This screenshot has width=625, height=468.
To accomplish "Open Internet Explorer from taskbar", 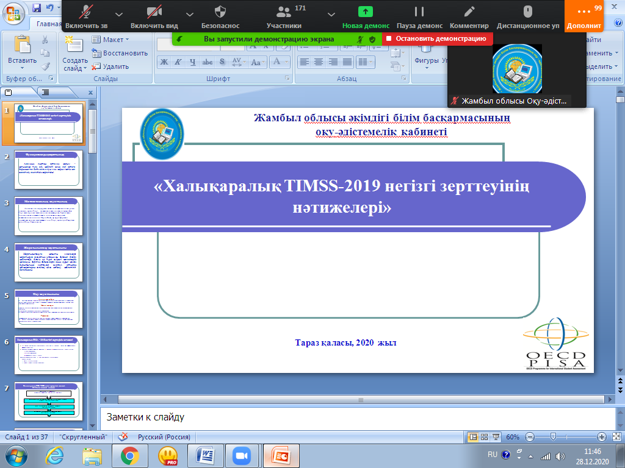I will point(54,456).
